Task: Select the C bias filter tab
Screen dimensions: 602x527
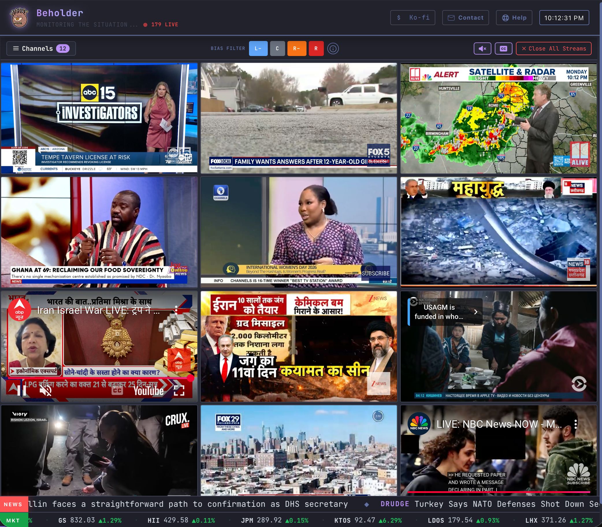Action: (x=277, y=48)
